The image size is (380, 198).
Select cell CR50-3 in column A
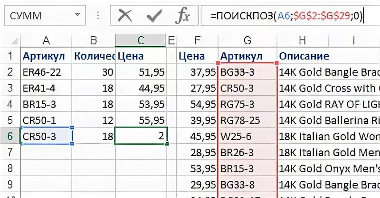click(46, 136)
